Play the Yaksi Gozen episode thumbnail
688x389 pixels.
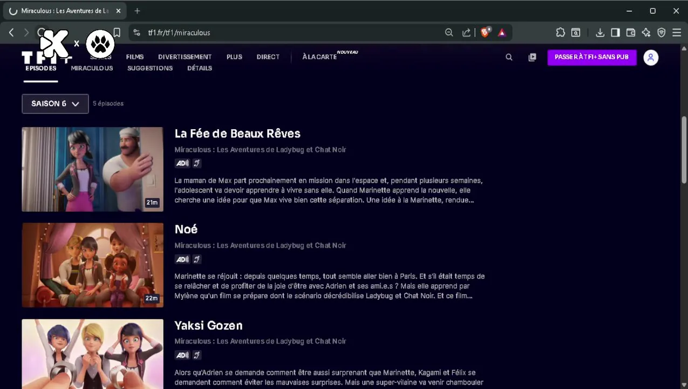(x=92, y=354)
